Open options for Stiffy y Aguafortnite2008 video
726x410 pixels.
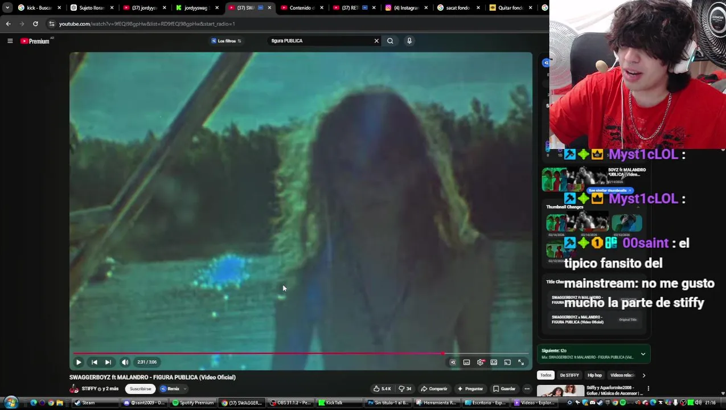pos(648,388)
